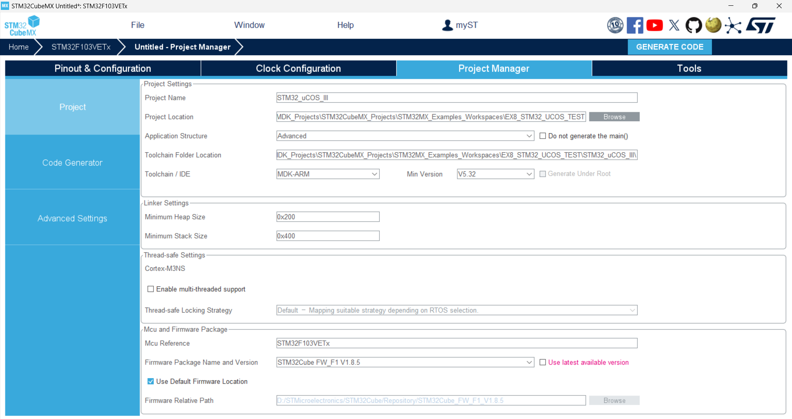Check Use latest available version
Screen dimensions: 792x419
pos(543,362)
